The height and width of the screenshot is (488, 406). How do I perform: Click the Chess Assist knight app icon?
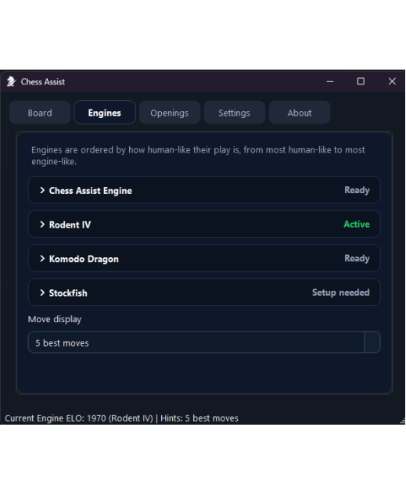[x=11, y=81]
